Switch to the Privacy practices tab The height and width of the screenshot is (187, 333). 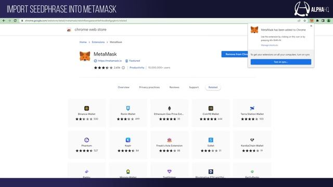pos(149,87)
